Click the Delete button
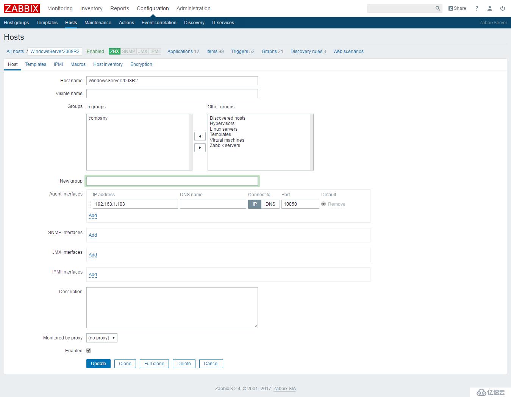Screen dimensions: 511x397 (x=184, y=364)
